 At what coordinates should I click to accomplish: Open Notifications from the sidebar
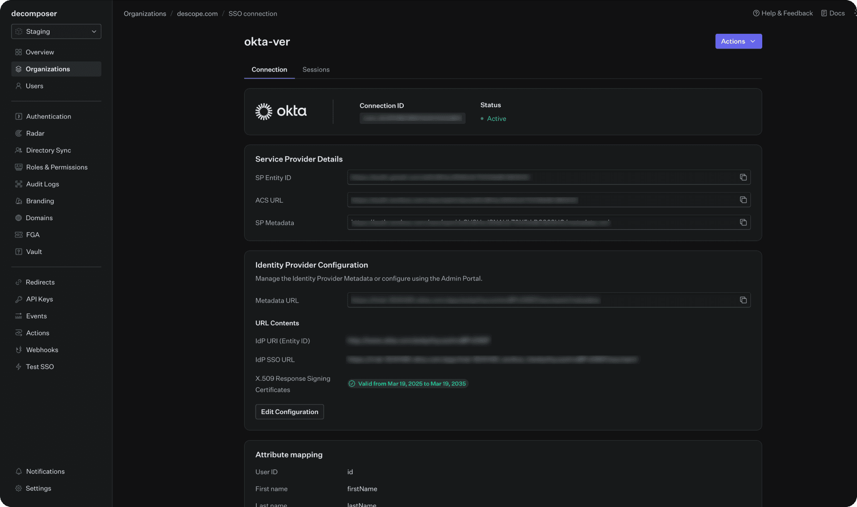(45, 471)
